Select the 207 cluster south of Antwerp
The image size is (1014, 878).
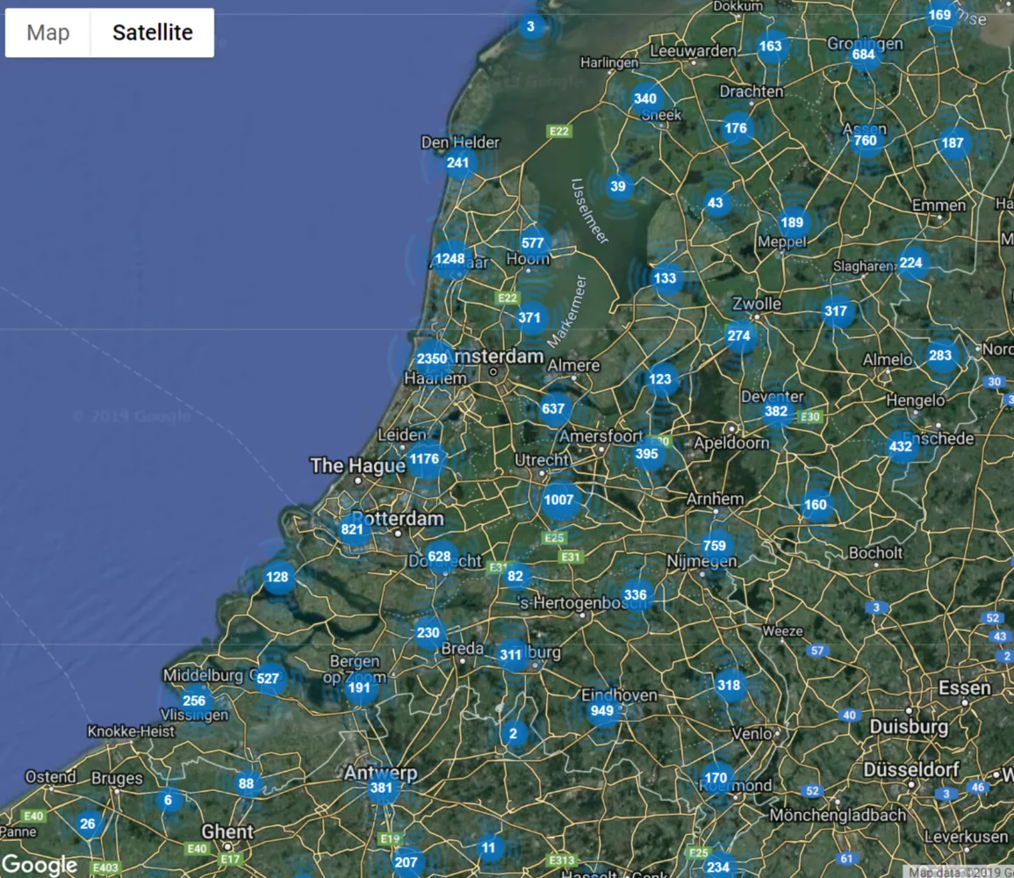[406, 862]
